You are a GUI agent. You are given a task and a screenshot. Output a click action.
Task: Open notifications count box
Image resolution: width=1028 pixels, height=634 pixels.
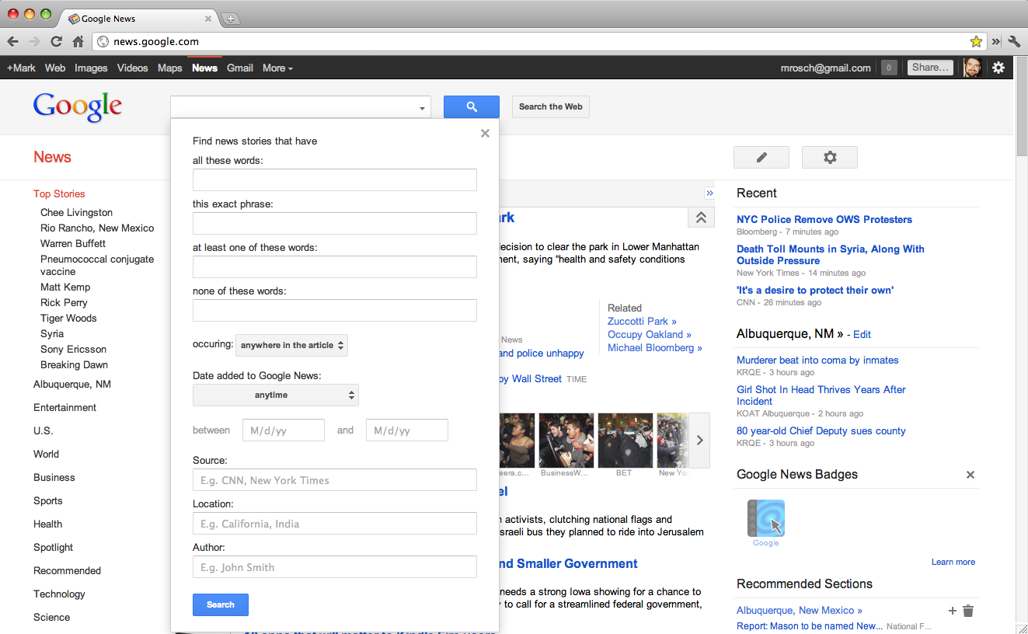pos(889,68)
